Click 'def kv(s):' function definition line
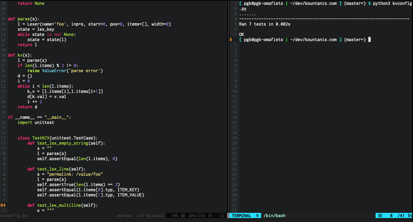413x222 pixels. pos(20,55)
